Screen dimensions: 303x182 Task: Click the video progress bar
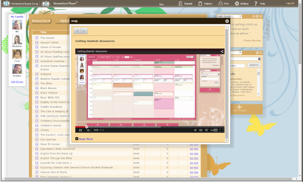click(x=150, y=127)
